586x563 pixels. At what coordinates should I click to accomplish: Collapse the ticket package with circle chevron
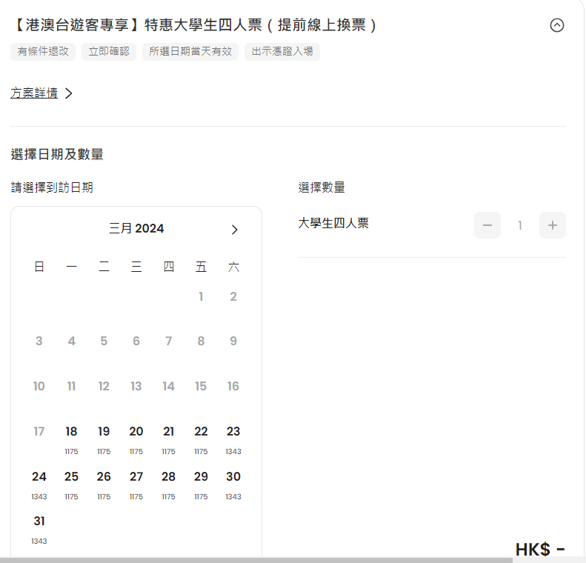(556, 25)
